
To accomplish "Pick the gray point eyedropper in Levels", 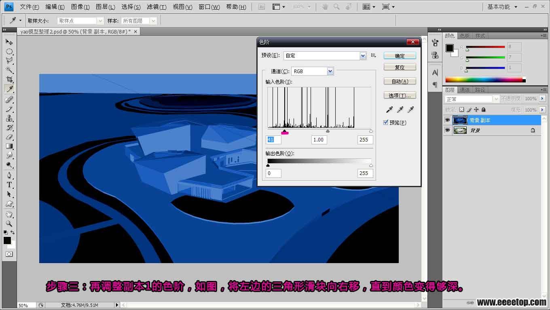I will (x=400, y=110).
